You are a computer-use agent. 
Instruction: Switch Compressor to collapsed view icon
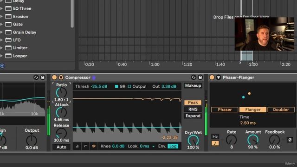pos(77,146)
